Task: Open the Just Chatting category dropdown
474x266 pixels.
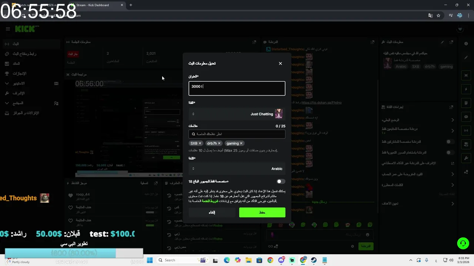Action: click(x=237, y=114)
